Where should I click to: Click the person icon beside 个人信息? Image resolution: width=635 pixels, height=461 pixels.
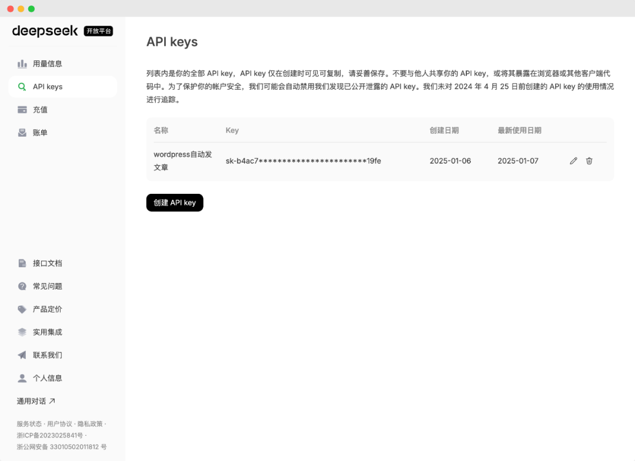tap(22, 378)
